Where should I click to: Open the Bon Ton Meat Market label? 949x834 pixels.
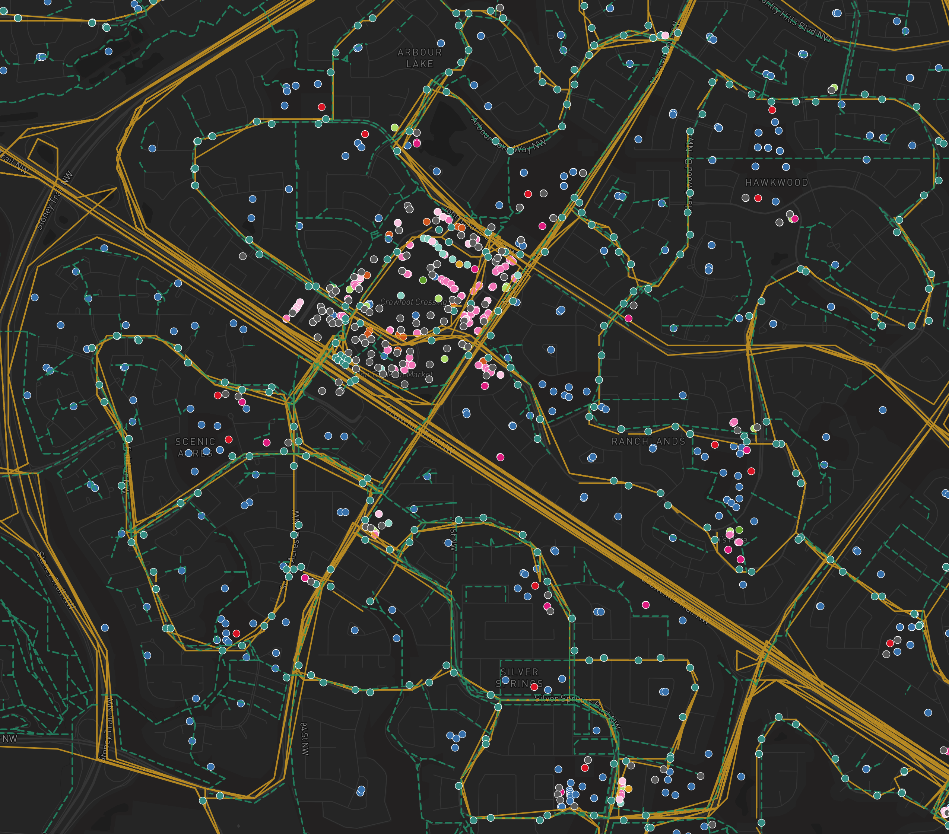pyautogui.click(x=396, y=374)
